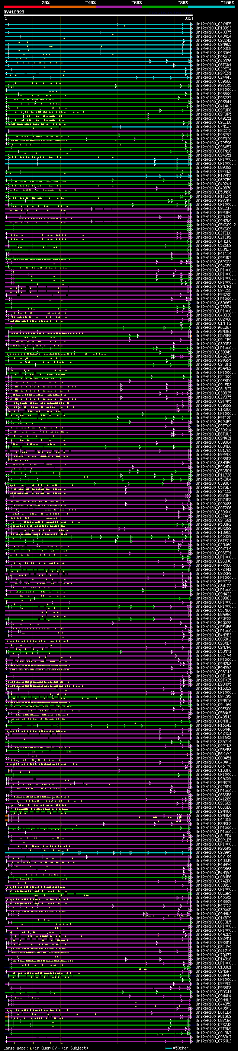Select the UniRef100_Q06841 label
Screen dimensions: 238x1051
click(213, 102)
